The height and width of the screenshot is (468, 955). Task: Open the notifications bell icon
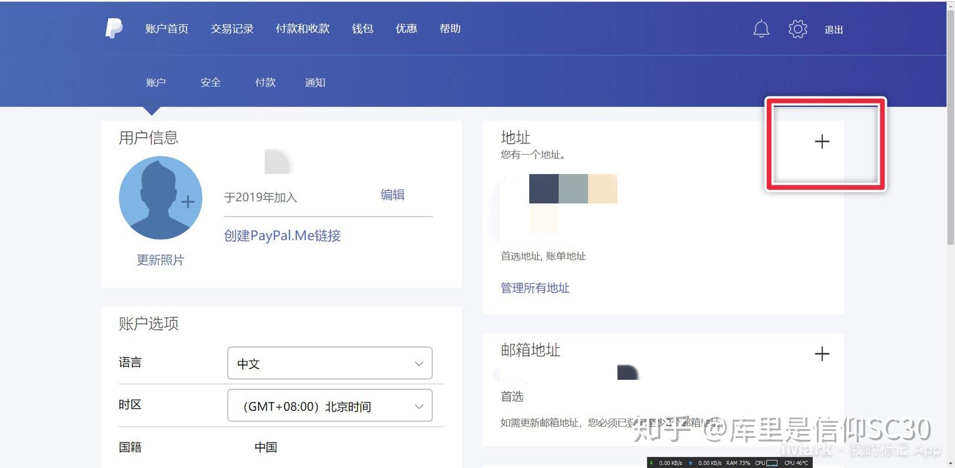[x=762, y=29]
